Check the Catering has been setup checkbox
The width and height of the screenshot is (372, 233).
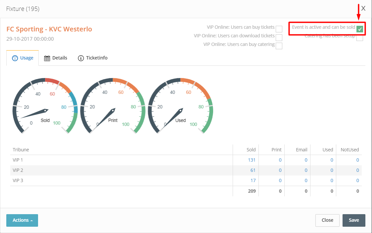point(360,38)
